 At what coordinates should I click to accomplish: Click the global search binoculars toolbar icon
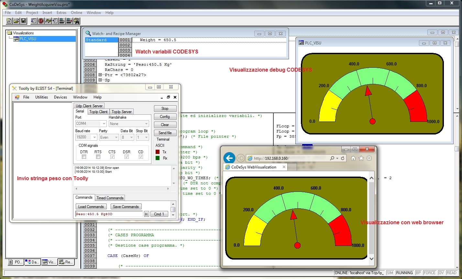76,21
